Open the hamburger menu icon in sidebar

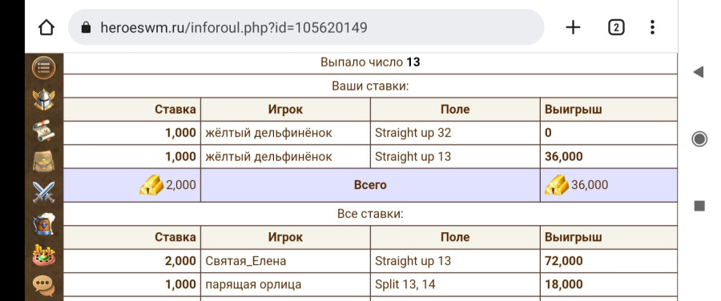pos(44,68)
